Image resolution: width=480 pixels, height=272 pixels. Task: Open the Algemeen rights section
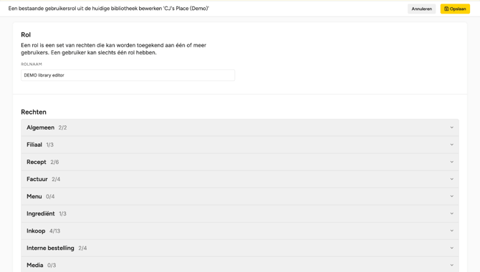tap(240, 127)
